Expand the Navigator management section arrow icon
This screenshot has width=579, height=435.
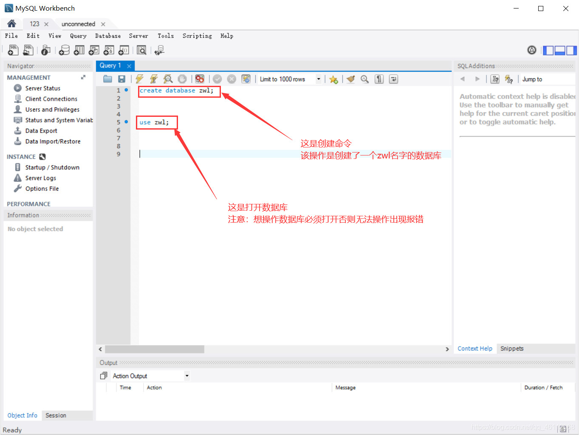[83, 77]
